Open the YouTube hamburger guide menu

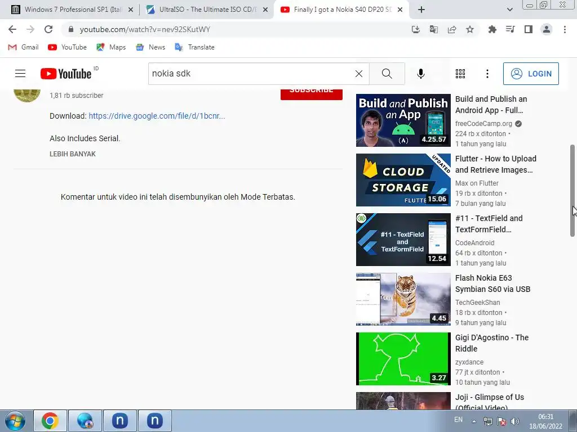point(20,74)
